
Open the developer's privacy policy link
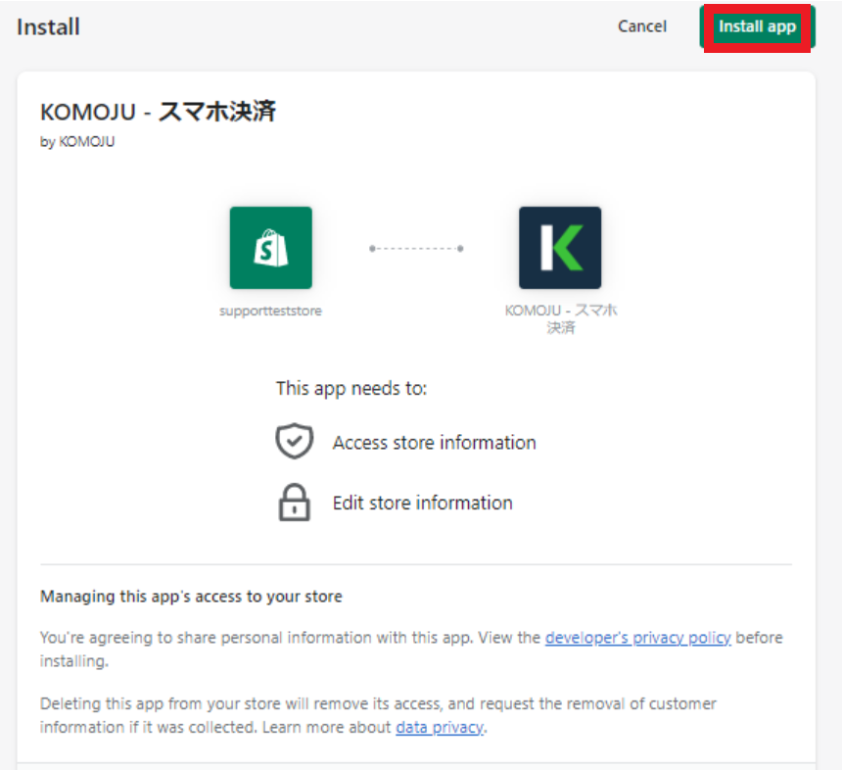(x=638, y=638)
